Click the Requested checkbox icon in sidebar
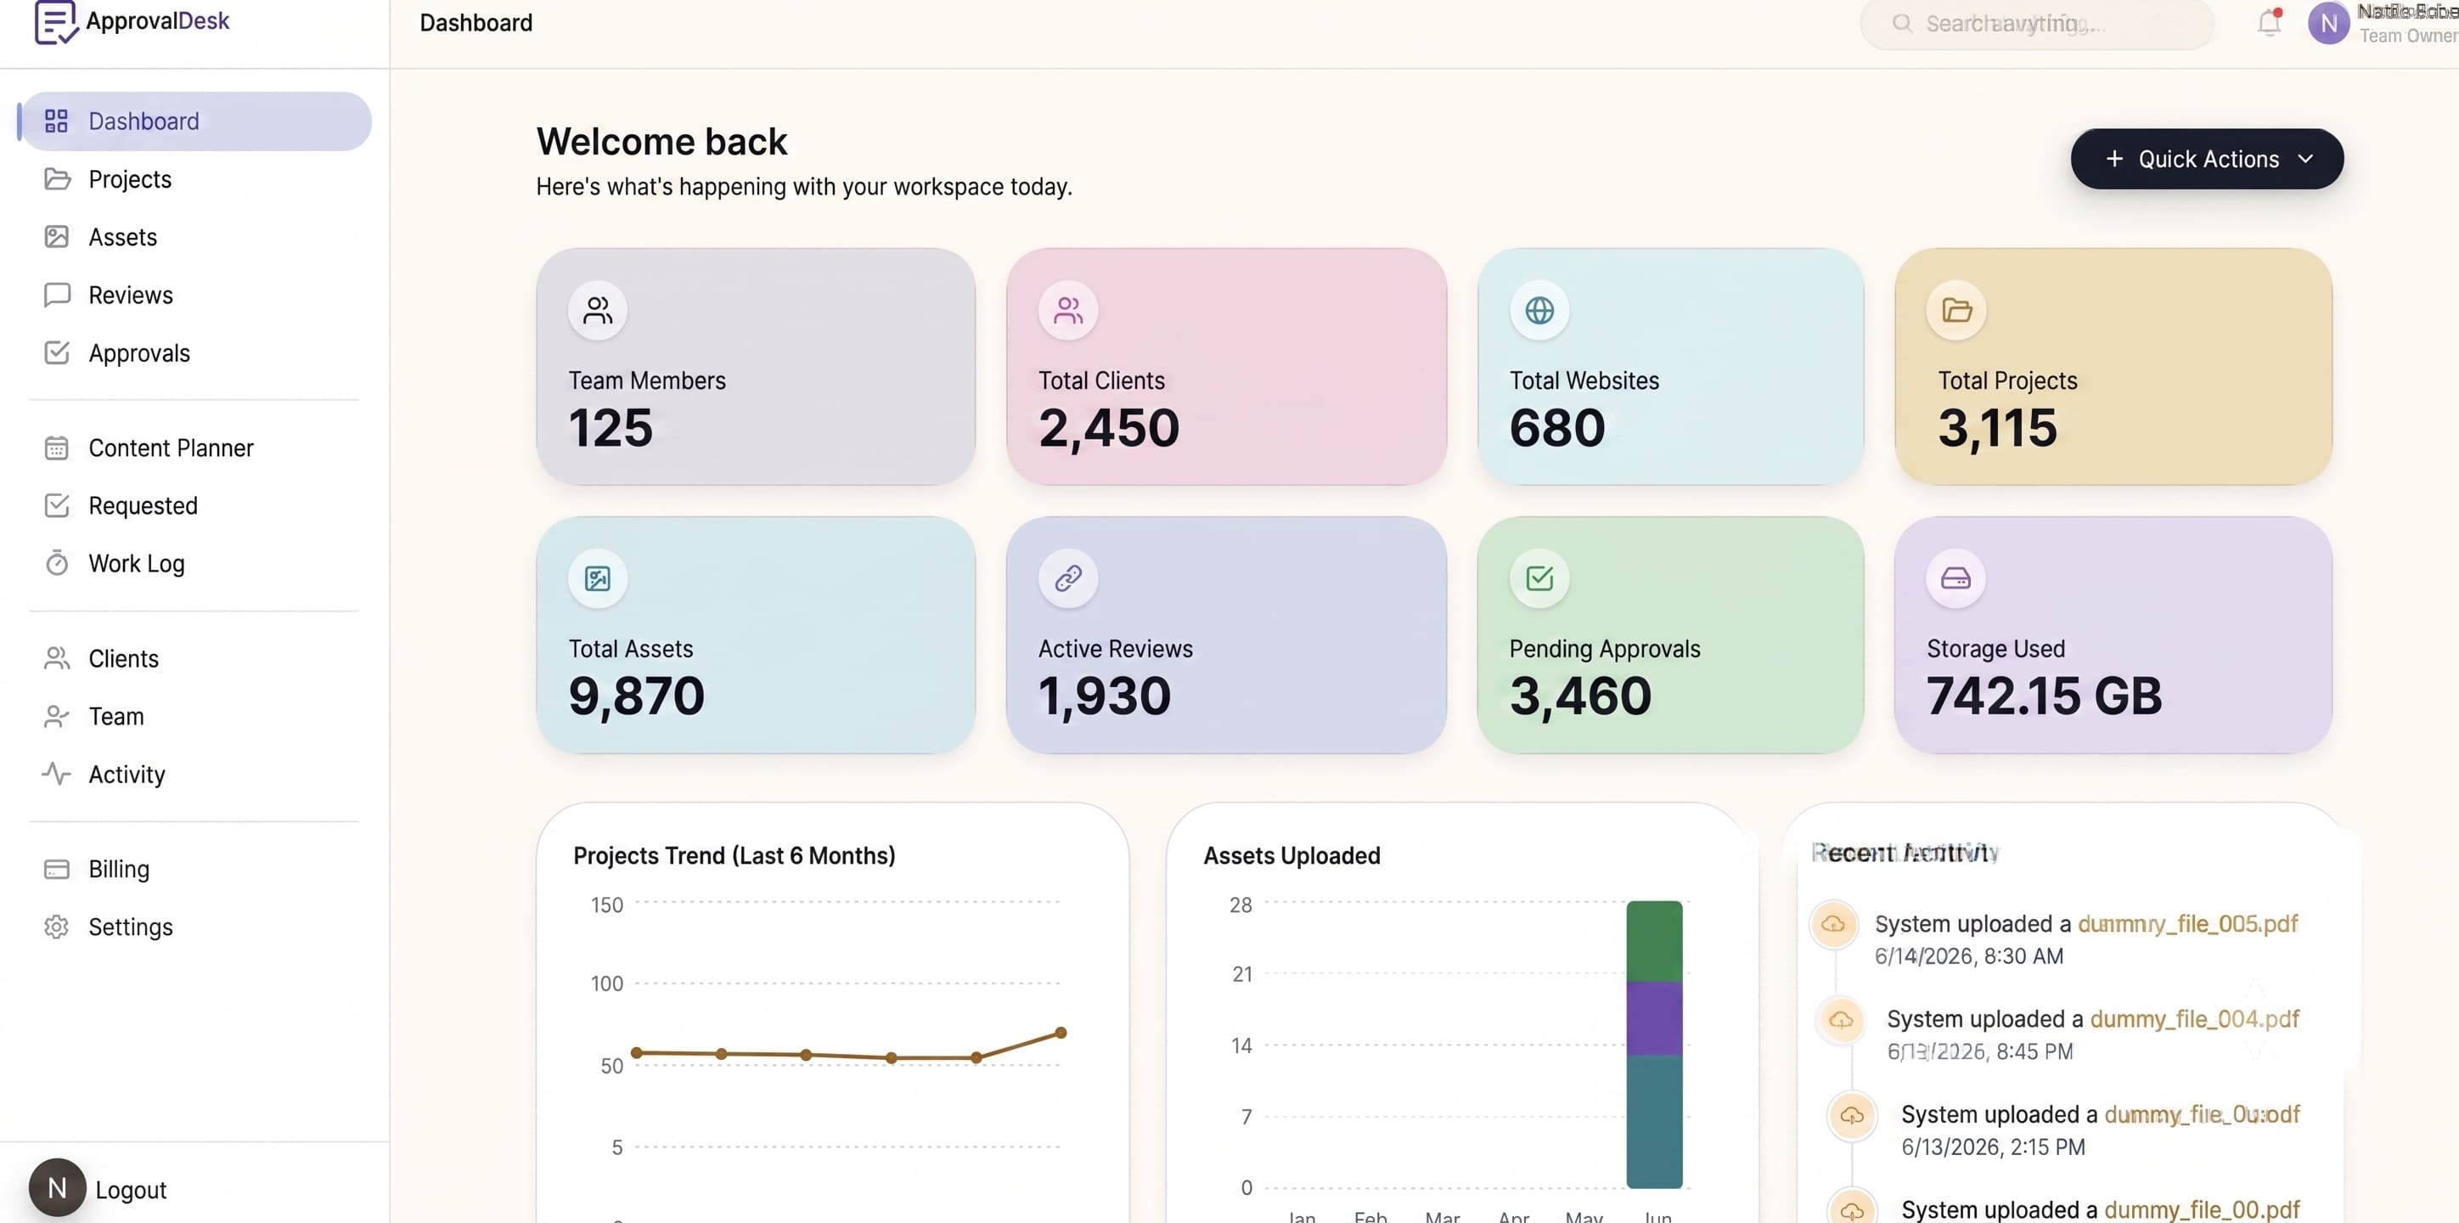Screen dimensions: 2459x1223 (x=56, y=505)
